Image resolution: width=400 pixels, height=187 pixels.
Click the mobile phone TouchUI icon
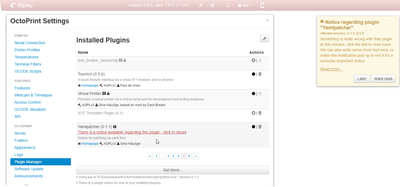[262, 5]
